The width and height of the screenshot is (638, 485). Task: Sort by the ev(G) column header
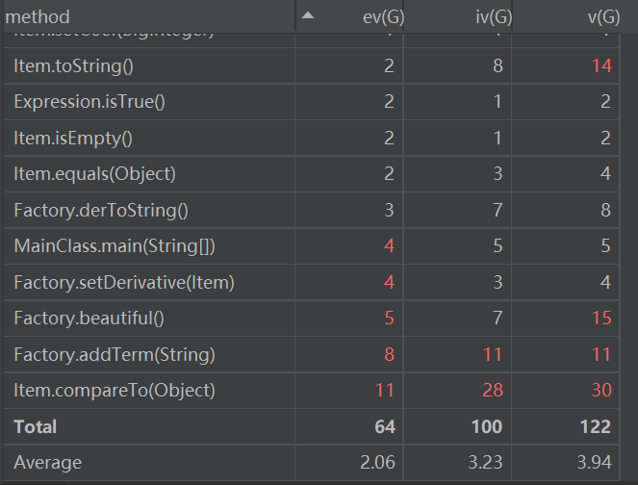(371, 17)
